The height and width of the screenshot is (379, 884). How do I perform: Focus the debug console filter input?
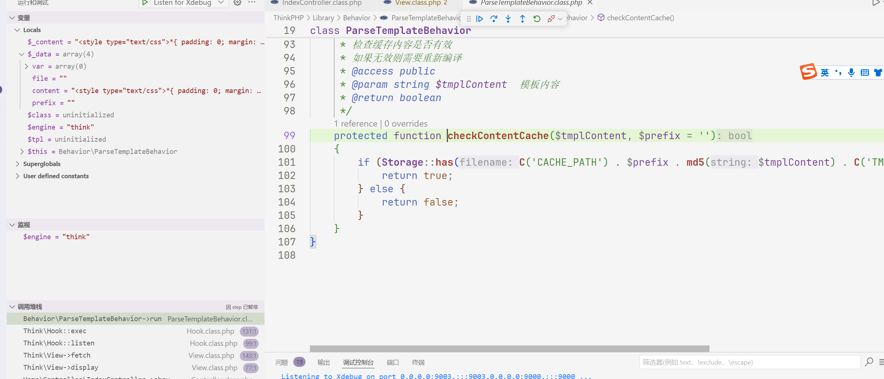tap(749, 362)
